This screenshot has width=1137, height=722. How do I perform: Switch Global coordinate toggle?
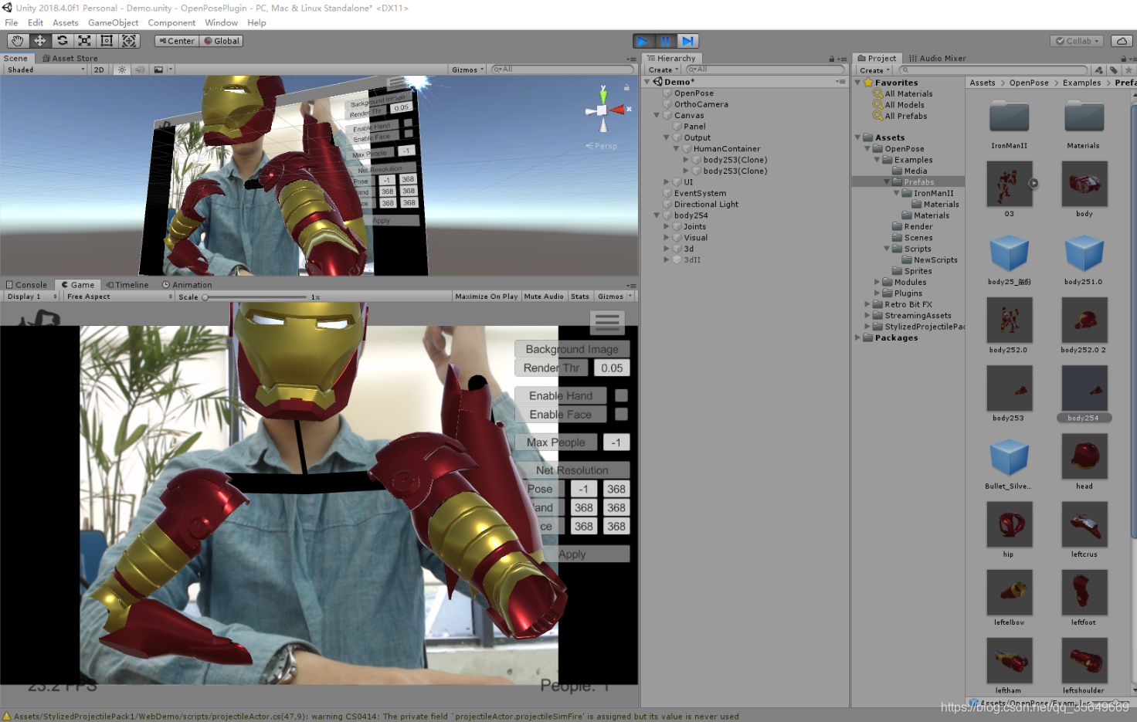click(222, 41)
